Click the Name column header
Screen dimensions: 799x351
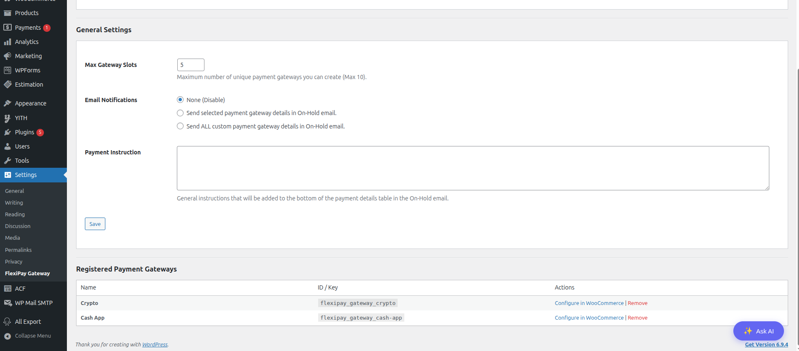coord(88,287)
